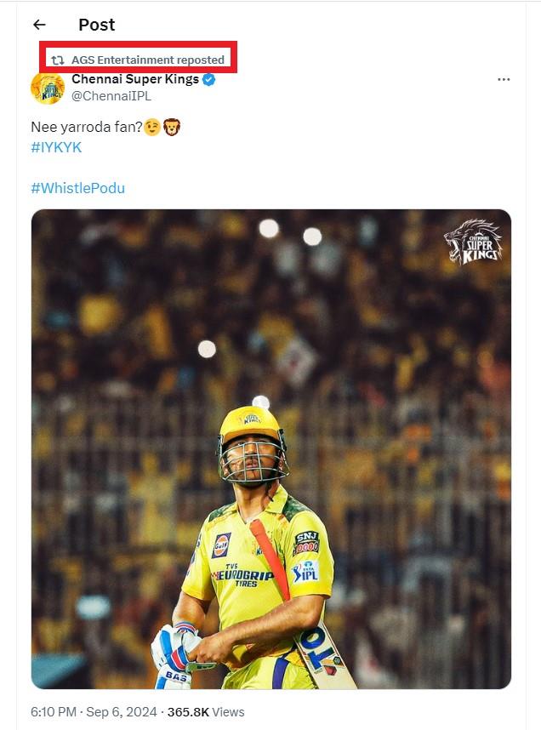Screen dimensions: 541x730
Task: Click the repost arrows icon
Action: pyautogui.click(x=57, y=60)
